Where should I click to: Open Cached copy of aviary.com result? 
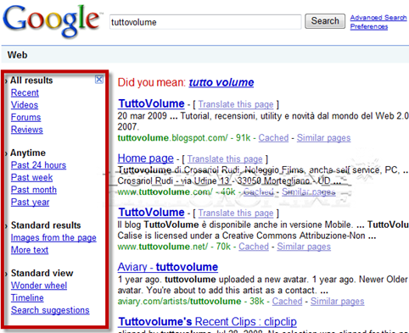coord(287,301)
